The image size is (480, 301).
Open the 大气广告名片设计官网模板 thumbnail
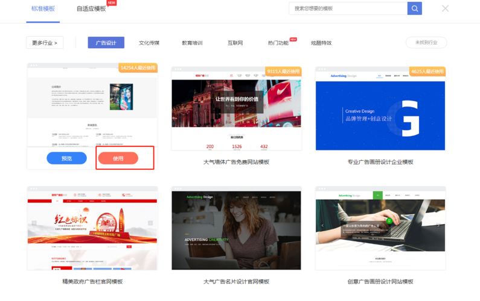pyautogui.click(x=236, y=228)
